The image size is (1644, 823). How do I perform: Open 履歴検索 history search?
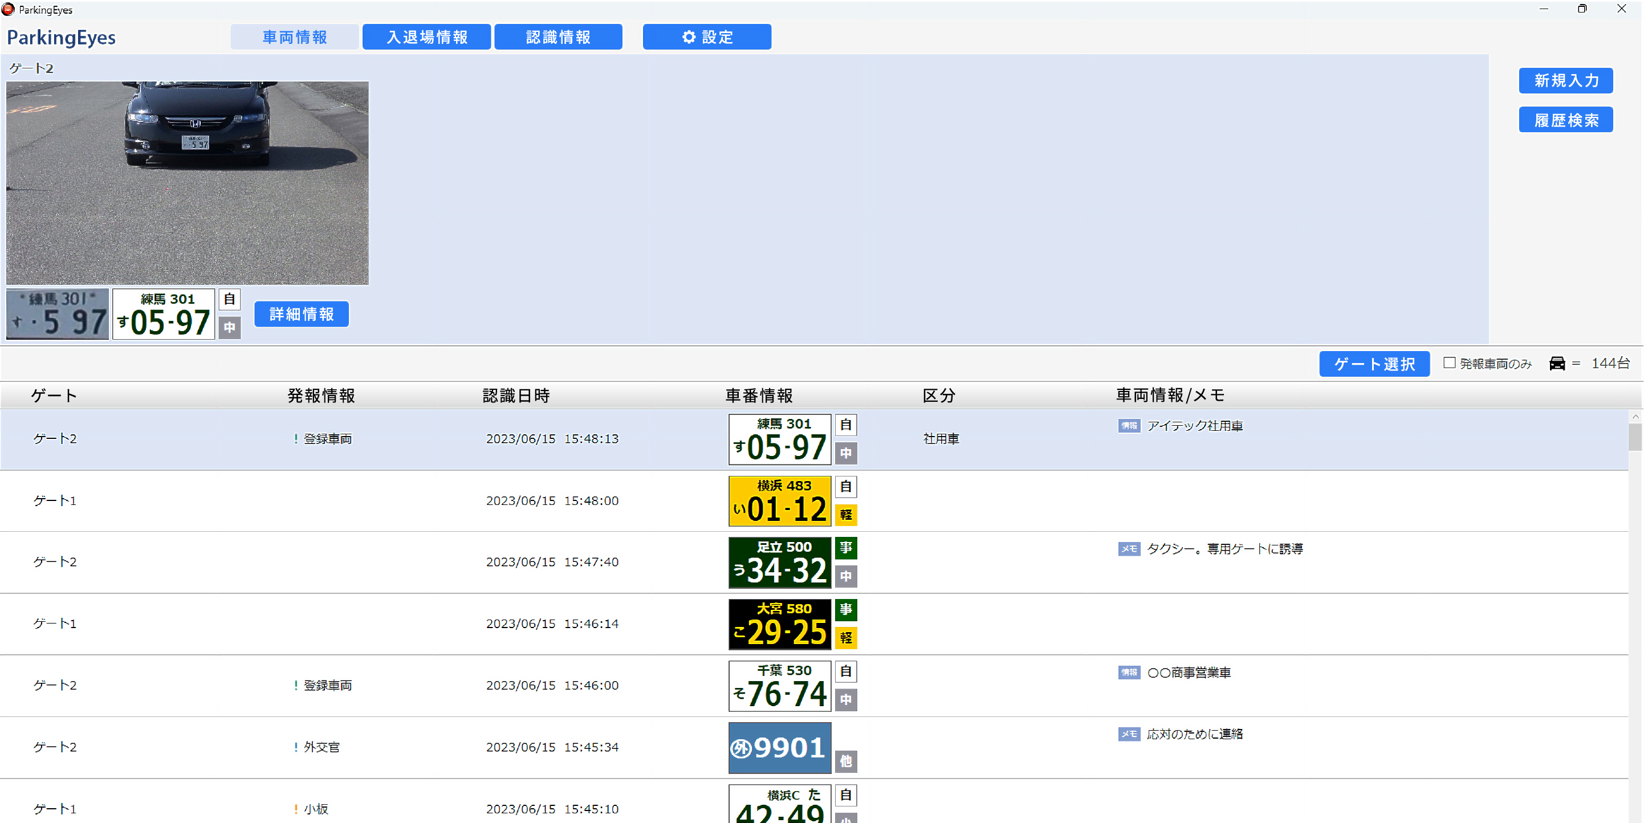click(x=1565, y=120)
